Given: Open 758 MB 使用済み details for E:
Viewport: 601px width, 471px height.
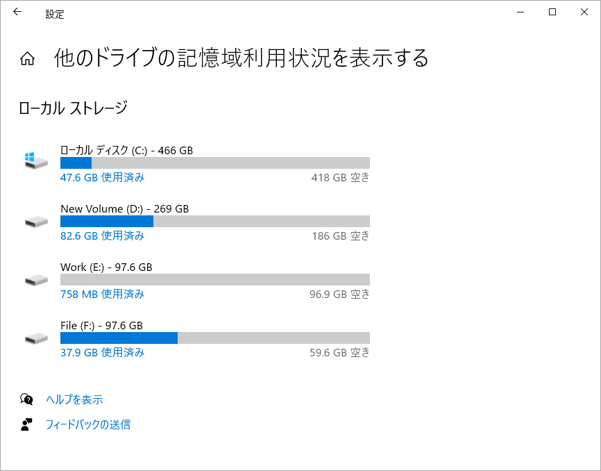Looking at the screenshot, I should pos(102,294).
